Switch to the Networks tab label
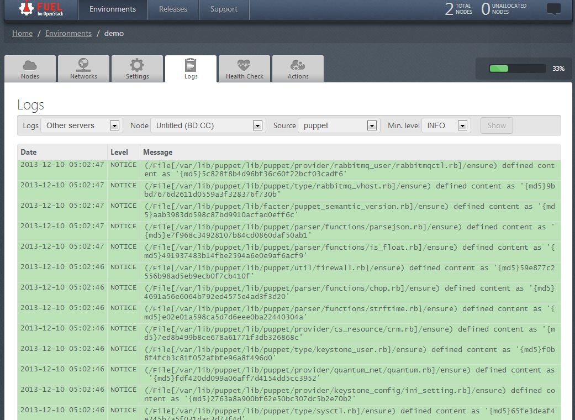The width and height of the screenshot is (575, 420). (x=83, y=76)
